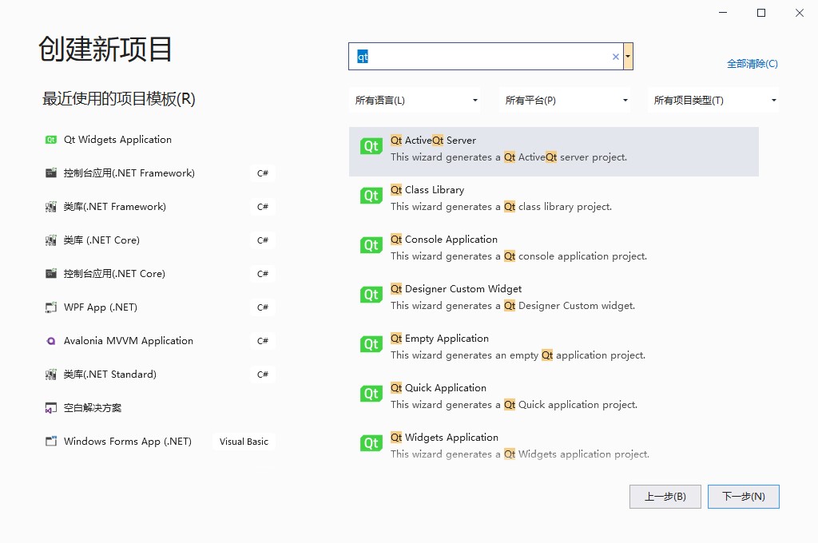Clear the search box with the X icon

point(614,56)
